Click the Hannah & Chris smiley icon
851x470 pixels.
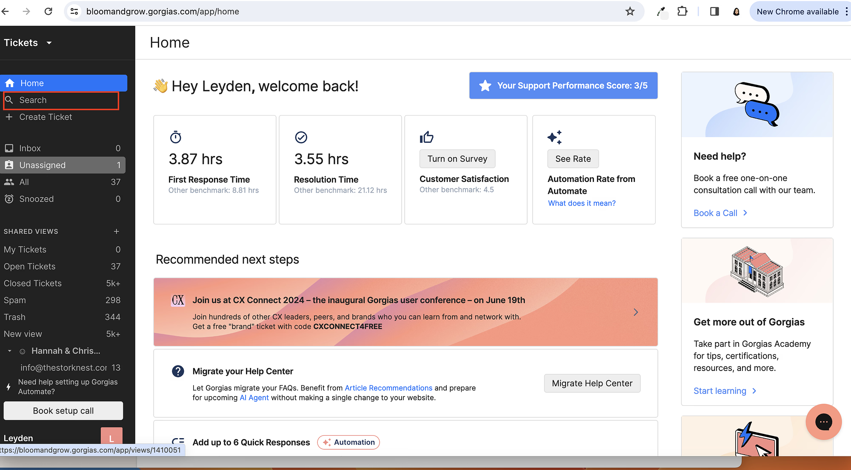(x=23, y=351)
